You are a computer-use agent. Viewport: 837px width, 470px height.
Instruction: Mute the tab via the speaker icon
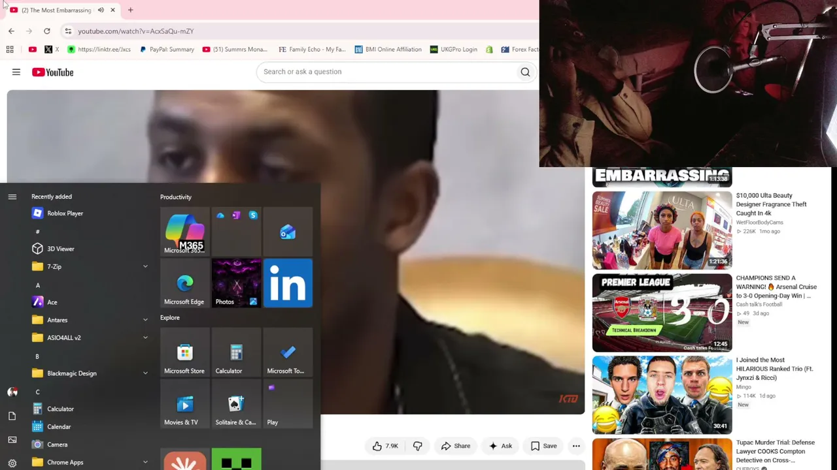tap(101, 10)
